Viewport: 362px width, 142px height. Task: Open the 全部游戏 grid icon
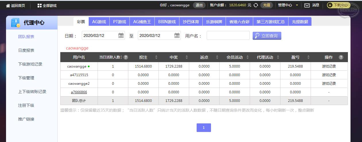tap(40, 5)
